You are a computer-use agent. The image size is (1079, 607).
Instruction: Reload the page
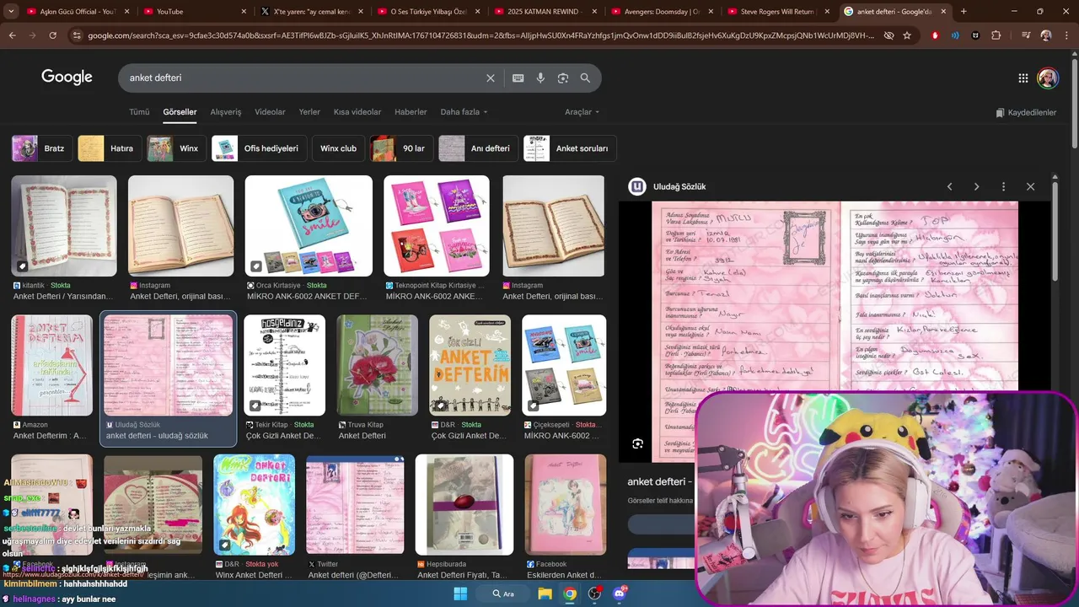tap(53, 35)
